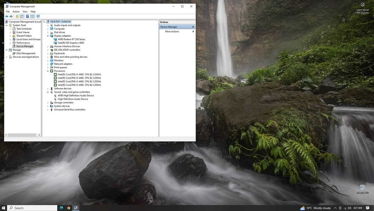This screenshot has width=374, height=211.
Task: Open Microsoft Edge from the taskbar
Action: point(61,208)
